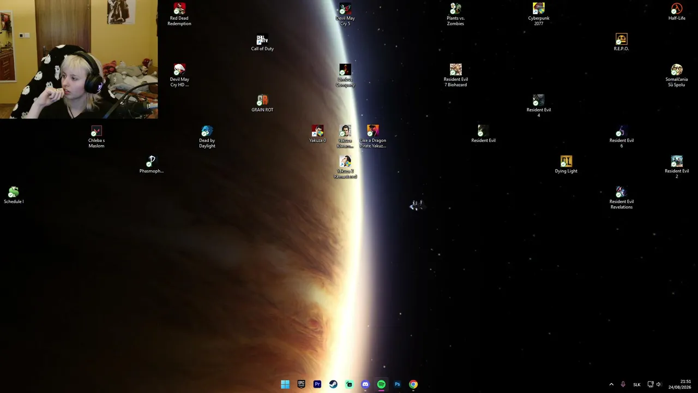Switch to Spotify in the taskbar
This screenshot has height=393, width=698.
click(381, 384)
